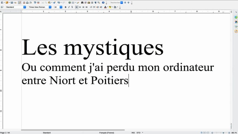Toggle bulleted list on/off
Viewport: 238px width, 134px height.
point(94,7)
